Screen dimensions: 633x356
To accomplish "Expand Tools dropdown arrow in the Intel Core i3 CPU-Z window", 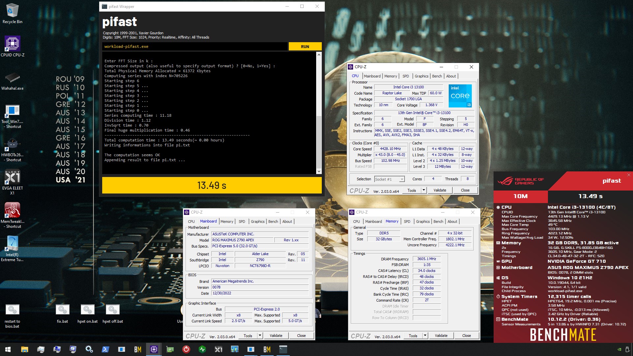I will click(x=424, y=190).
